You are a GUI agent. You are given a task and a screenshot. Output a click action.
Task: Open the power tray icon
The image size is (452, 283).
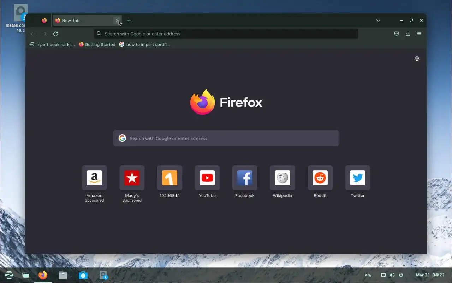click(401, 275)
